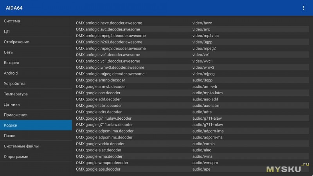Select the audio/aac-adif value
This screenshot has height=176, width=313.
(205, 99)
